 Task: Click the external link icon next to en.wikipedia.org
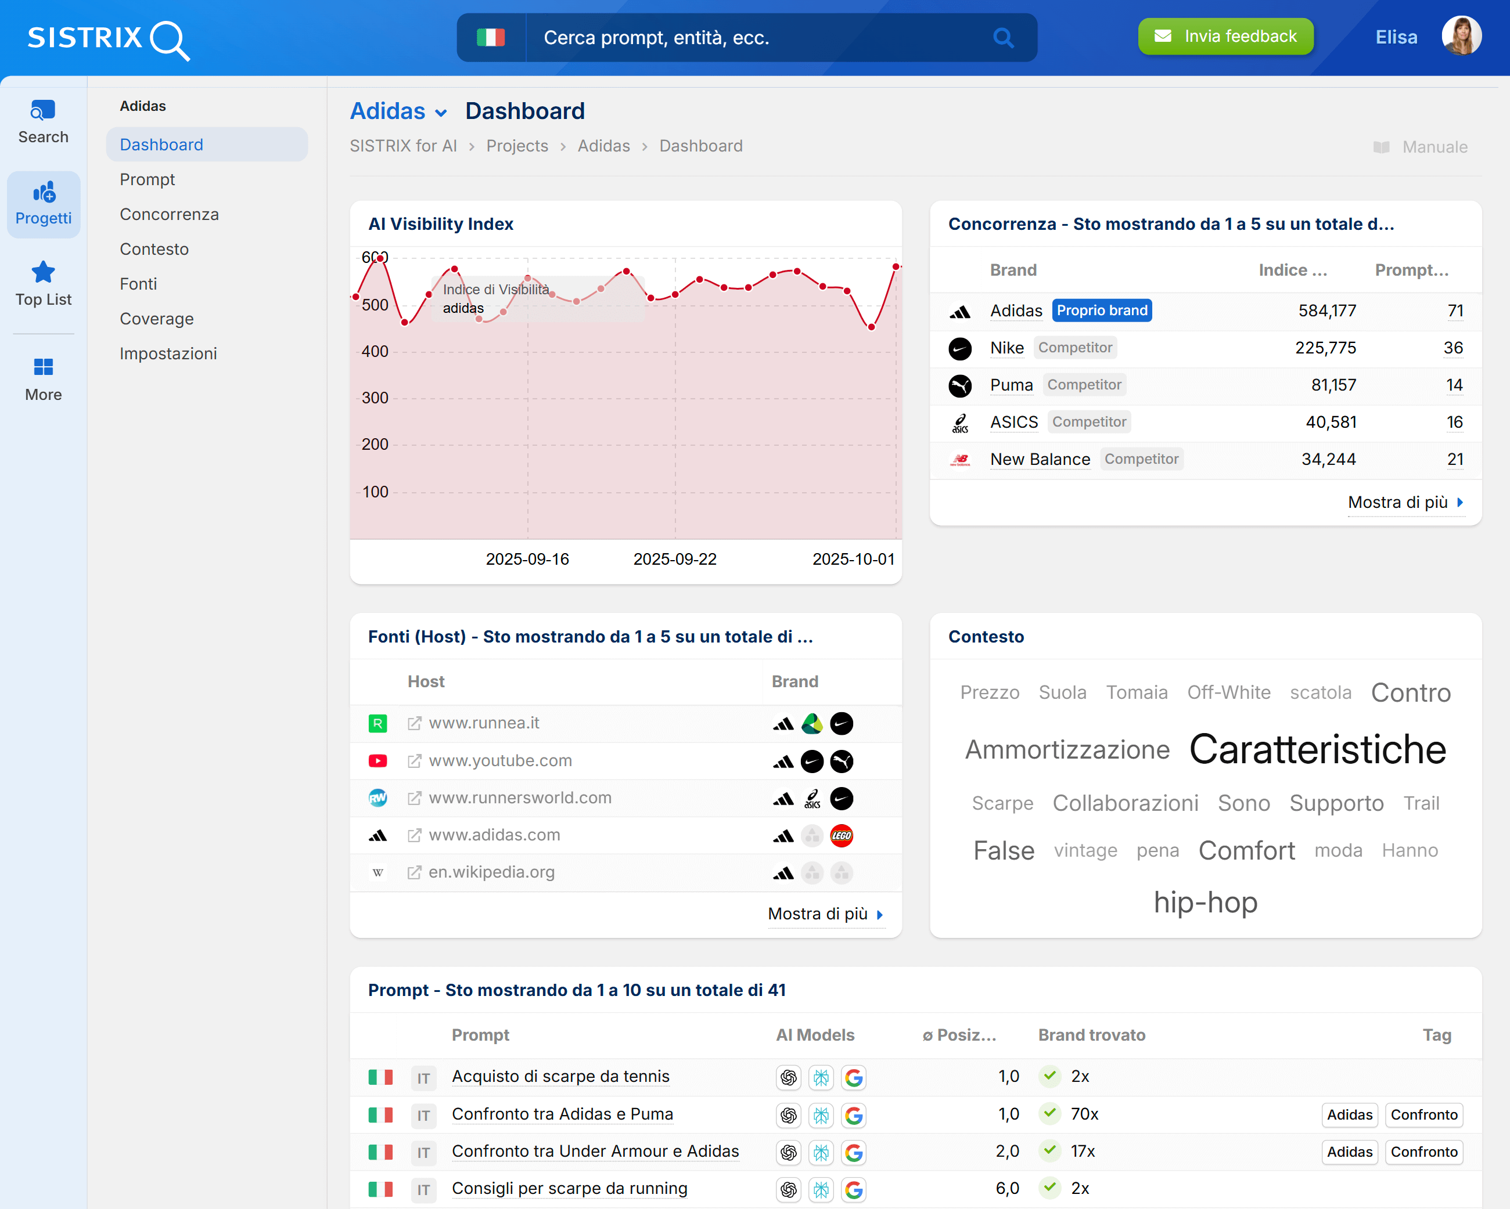[x=414, y=872]
